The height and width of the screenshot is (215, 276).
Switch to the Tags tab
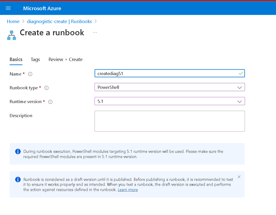35,59
